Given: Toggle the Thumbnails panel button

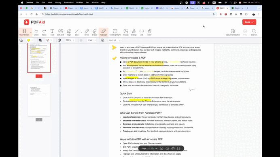Looking at the screenshot, I should point(24,32).
